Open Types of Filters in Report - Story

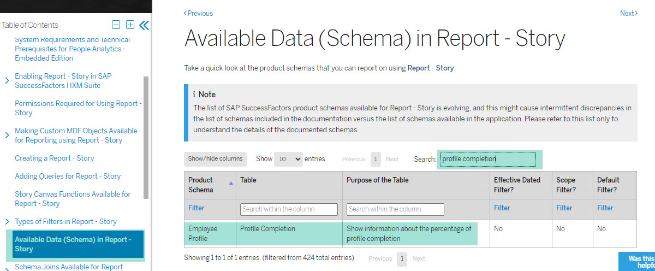tap(65, 221)
